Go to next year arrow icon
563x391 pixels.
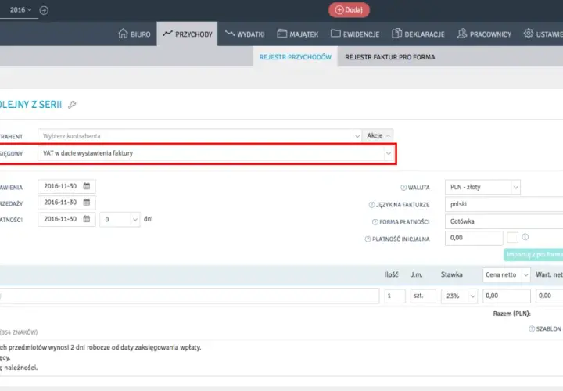coord(44,10)
